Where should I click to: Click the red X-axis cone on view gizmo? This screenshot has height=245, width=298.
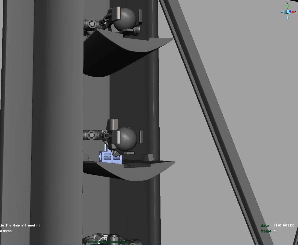(293, 12)
